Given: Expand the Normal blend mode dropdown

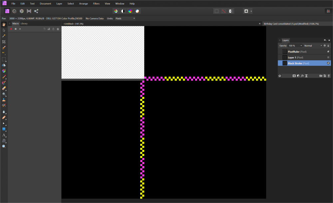Looking at the screenshot, I should click(313, 46).
